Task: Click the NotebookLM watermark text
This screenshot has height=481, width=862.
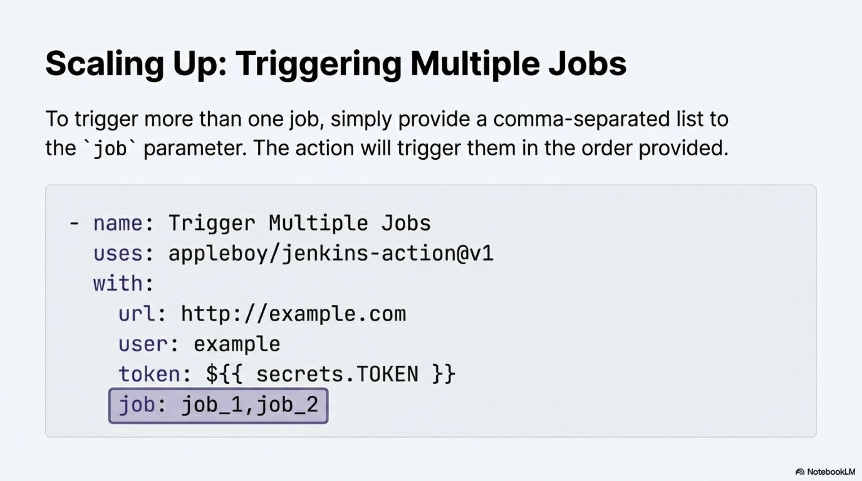Action: pos(831,472)
